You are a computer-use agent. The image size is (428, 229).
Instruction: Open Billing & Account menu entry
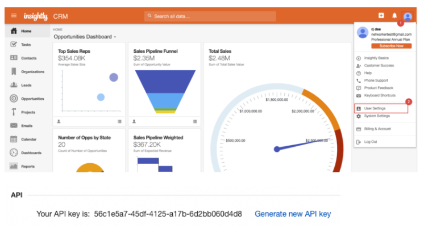point(376,129)
